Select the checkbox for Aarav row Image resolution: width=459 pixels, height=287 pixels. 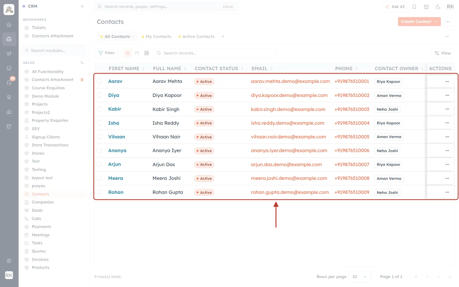click(x=99, y=81)
